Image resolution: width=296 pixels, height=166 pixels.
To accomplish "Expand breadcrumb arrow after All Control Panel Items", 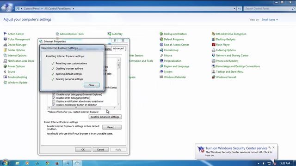I will (x=73, y=9).
